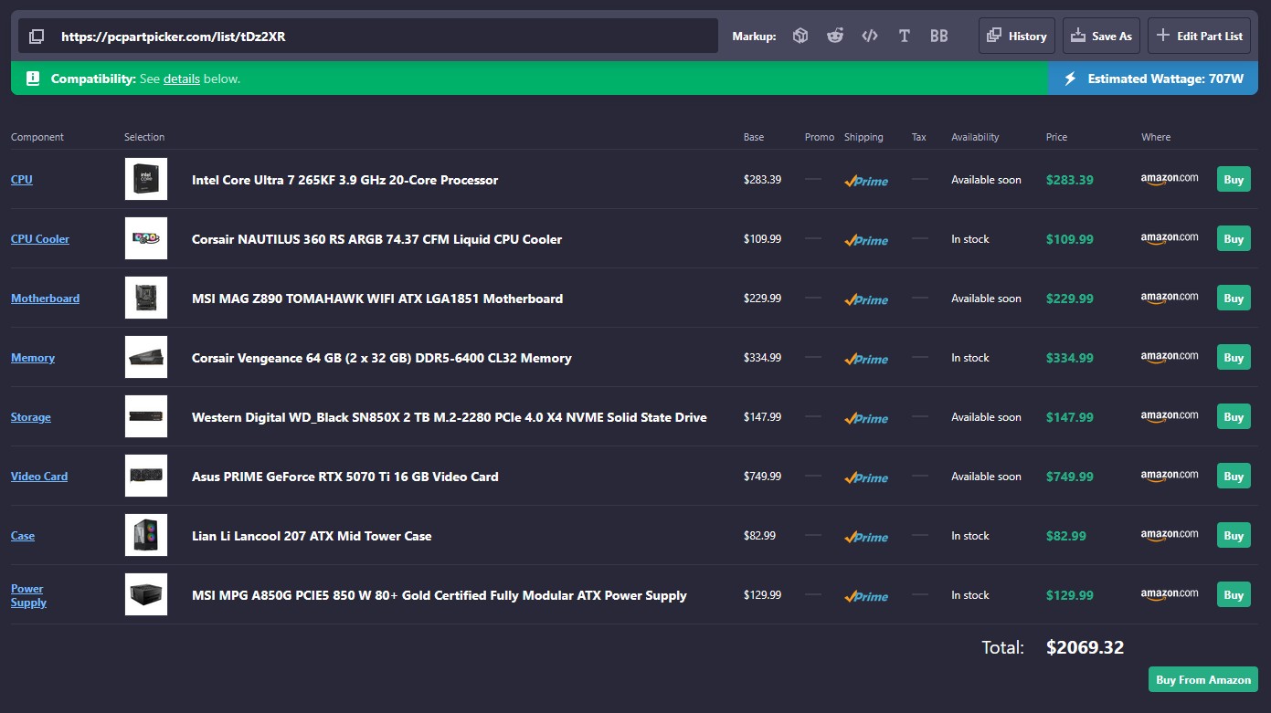
Task: Buy the WD_Black SN850X storage
Action: click(1234, 416)
